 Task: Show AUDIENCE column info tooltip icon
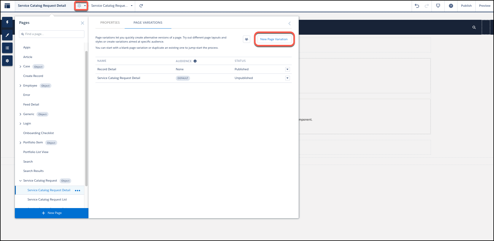coord(195,61)
